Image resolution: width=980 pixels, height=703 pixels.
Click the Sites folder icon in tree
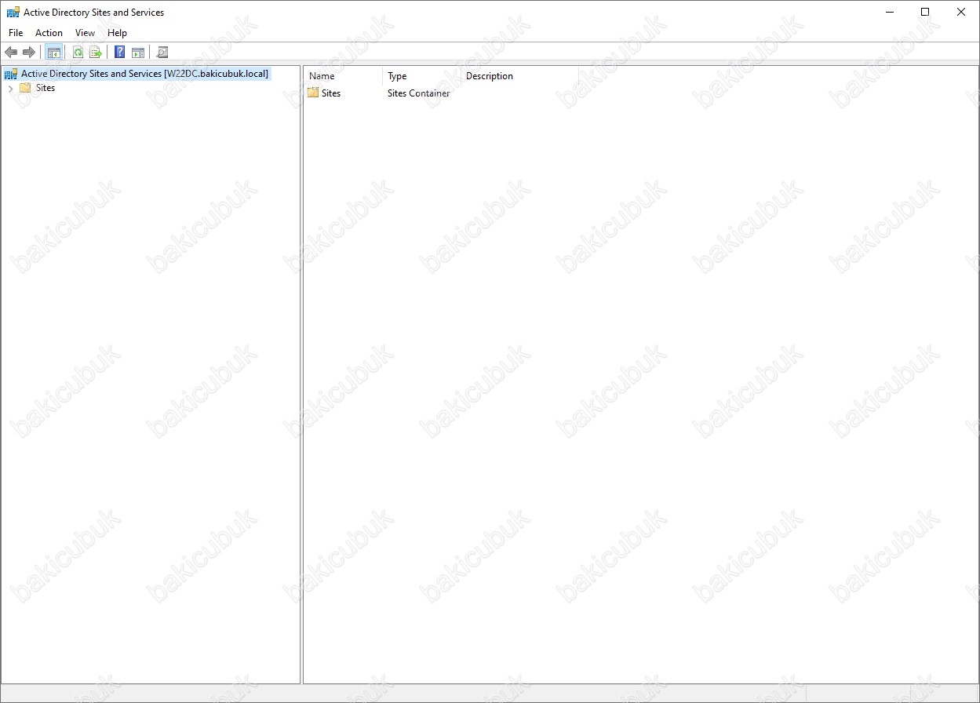click(25, 88)
